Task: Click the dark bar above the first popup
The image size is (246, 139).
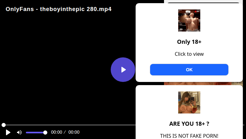Action: pos(203,3)
